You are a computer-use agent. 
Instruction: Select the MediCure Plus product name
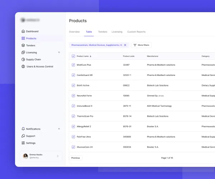[84, 65]
